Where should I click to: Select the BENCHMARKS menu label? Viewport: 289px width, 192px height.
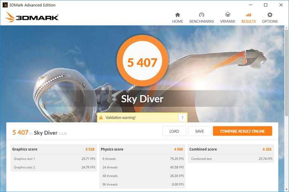pos(201,21)
